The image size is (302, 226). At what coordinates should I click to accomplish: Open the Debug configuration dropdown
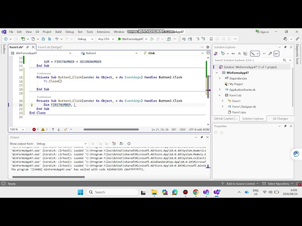point(85,39)
